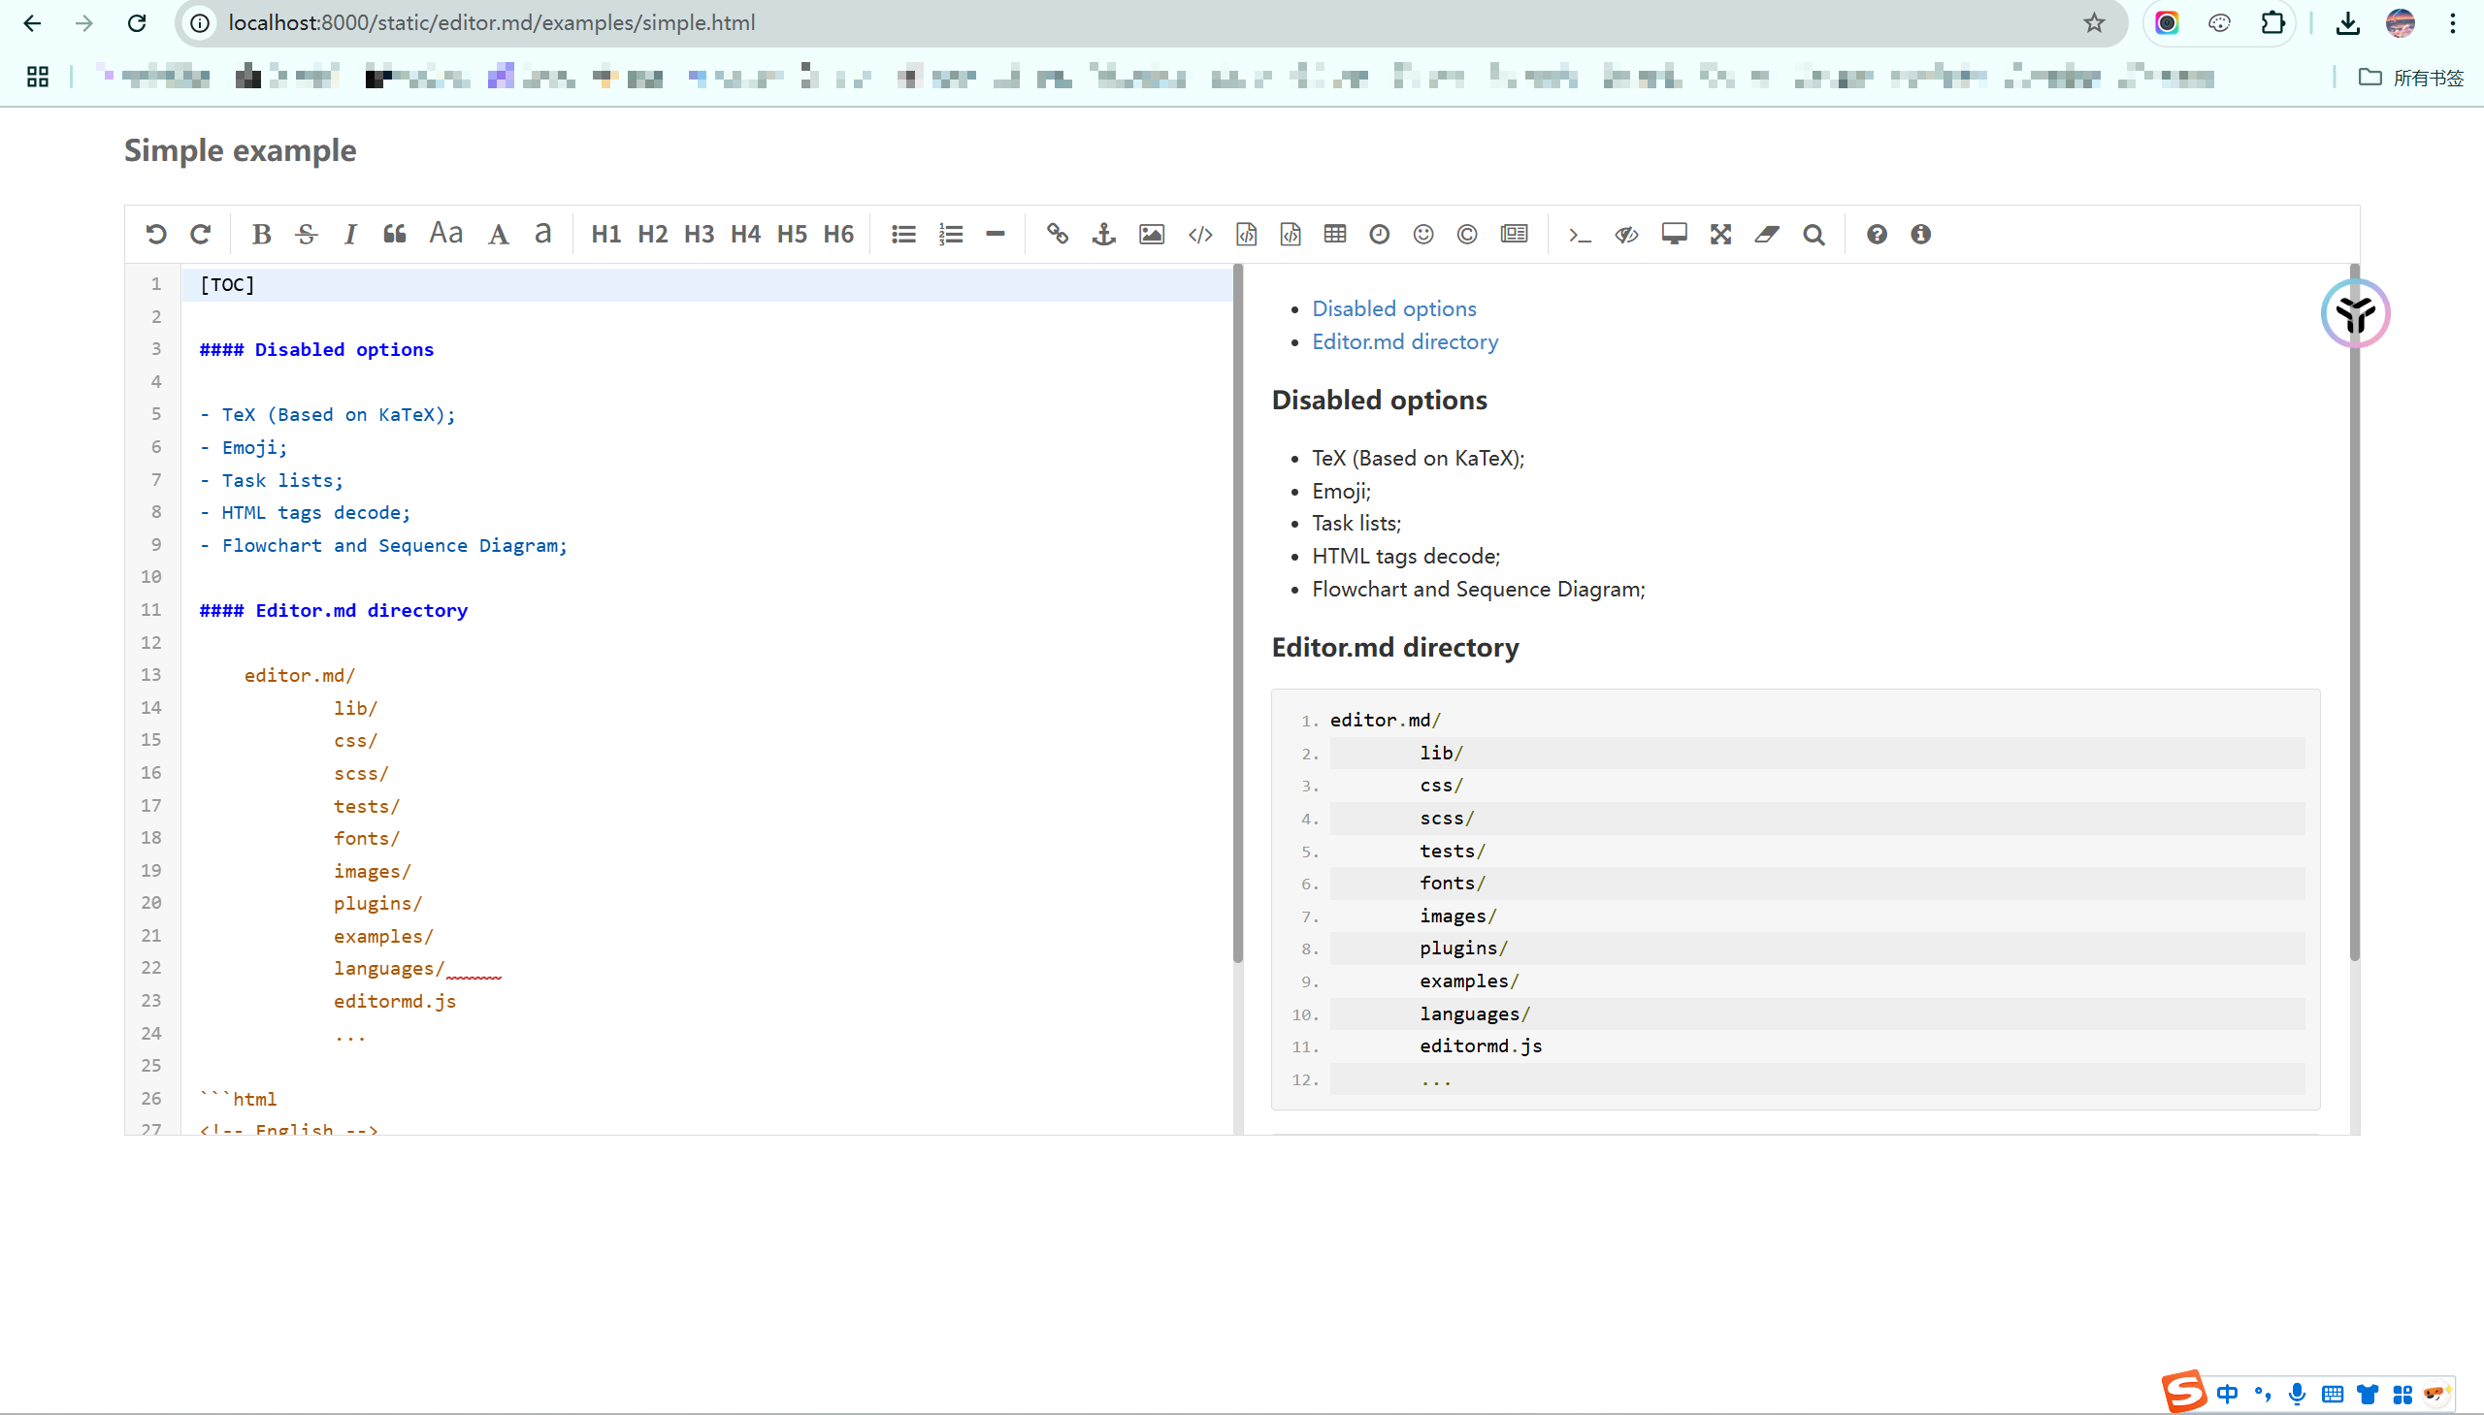The image size is (2484, 1415).
Task: Toggle the standalone preview window
Action: (1674, 233)
